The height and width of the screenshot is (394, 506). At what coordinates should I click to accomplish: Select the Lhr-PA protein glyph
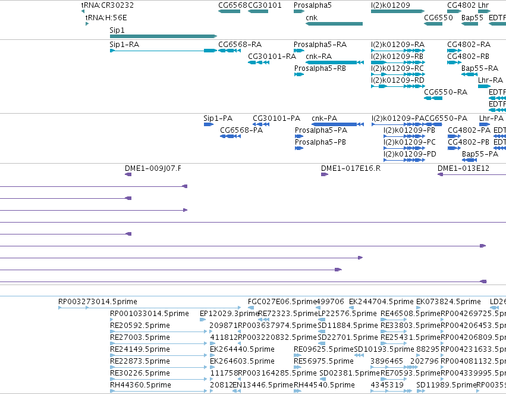(485, 124)
